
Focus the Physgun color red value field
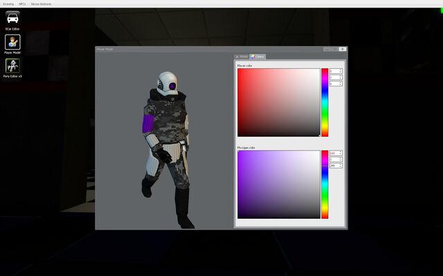click(x=336, y=153)
